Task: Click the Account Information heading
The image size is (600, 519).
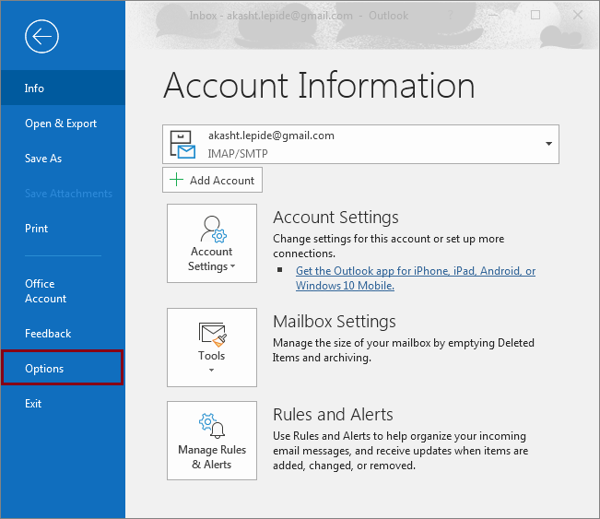Action: pyautogui.click(x=319, y=86)
